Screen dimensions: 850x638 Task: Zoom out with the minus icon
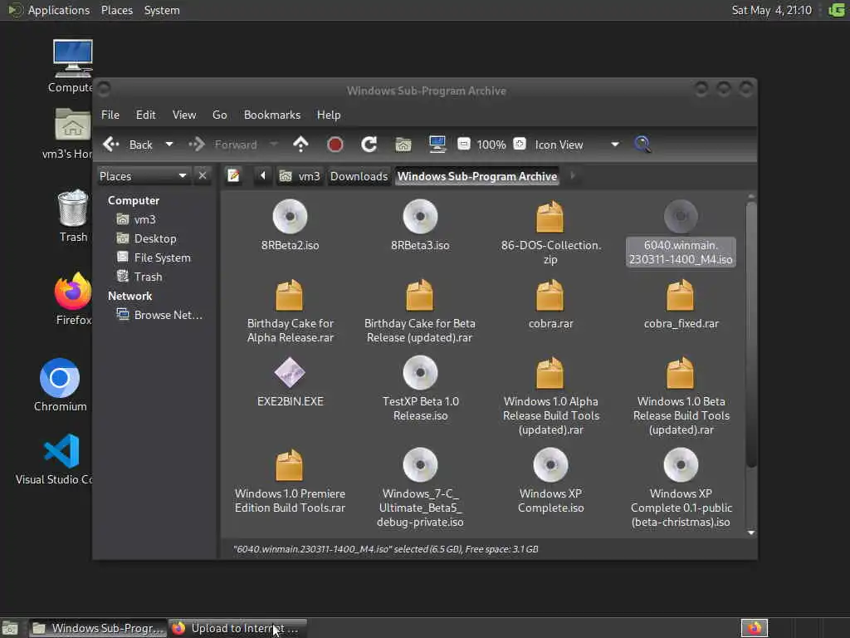464,145
